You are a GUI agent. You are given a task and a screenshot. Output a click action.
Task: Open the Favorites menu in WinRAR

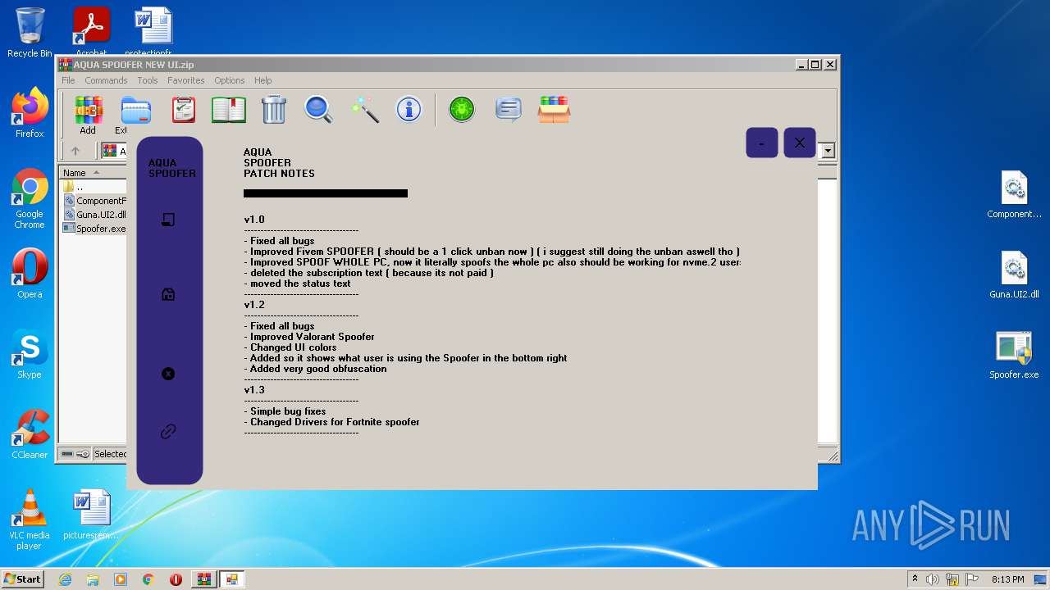pos(186,80)
